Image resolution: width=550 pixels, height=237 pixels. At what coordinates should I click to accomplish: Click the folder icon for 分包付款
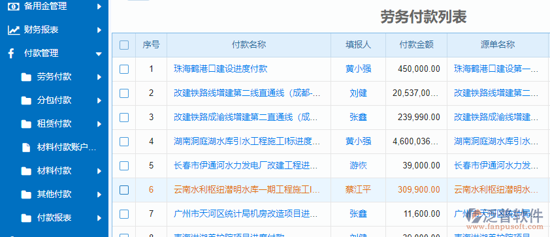(26, 101)
